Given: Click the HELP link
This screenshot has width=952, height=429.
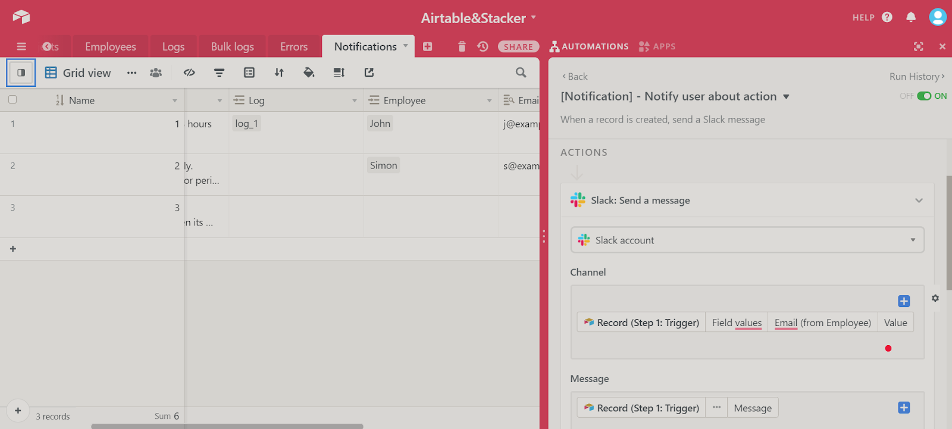Looking at the screenshot, I should click(863, 17).
